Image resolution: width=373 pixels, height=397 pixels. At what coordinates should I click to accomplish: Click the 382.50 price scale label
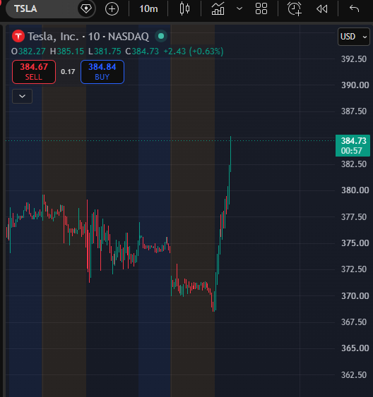354,164
